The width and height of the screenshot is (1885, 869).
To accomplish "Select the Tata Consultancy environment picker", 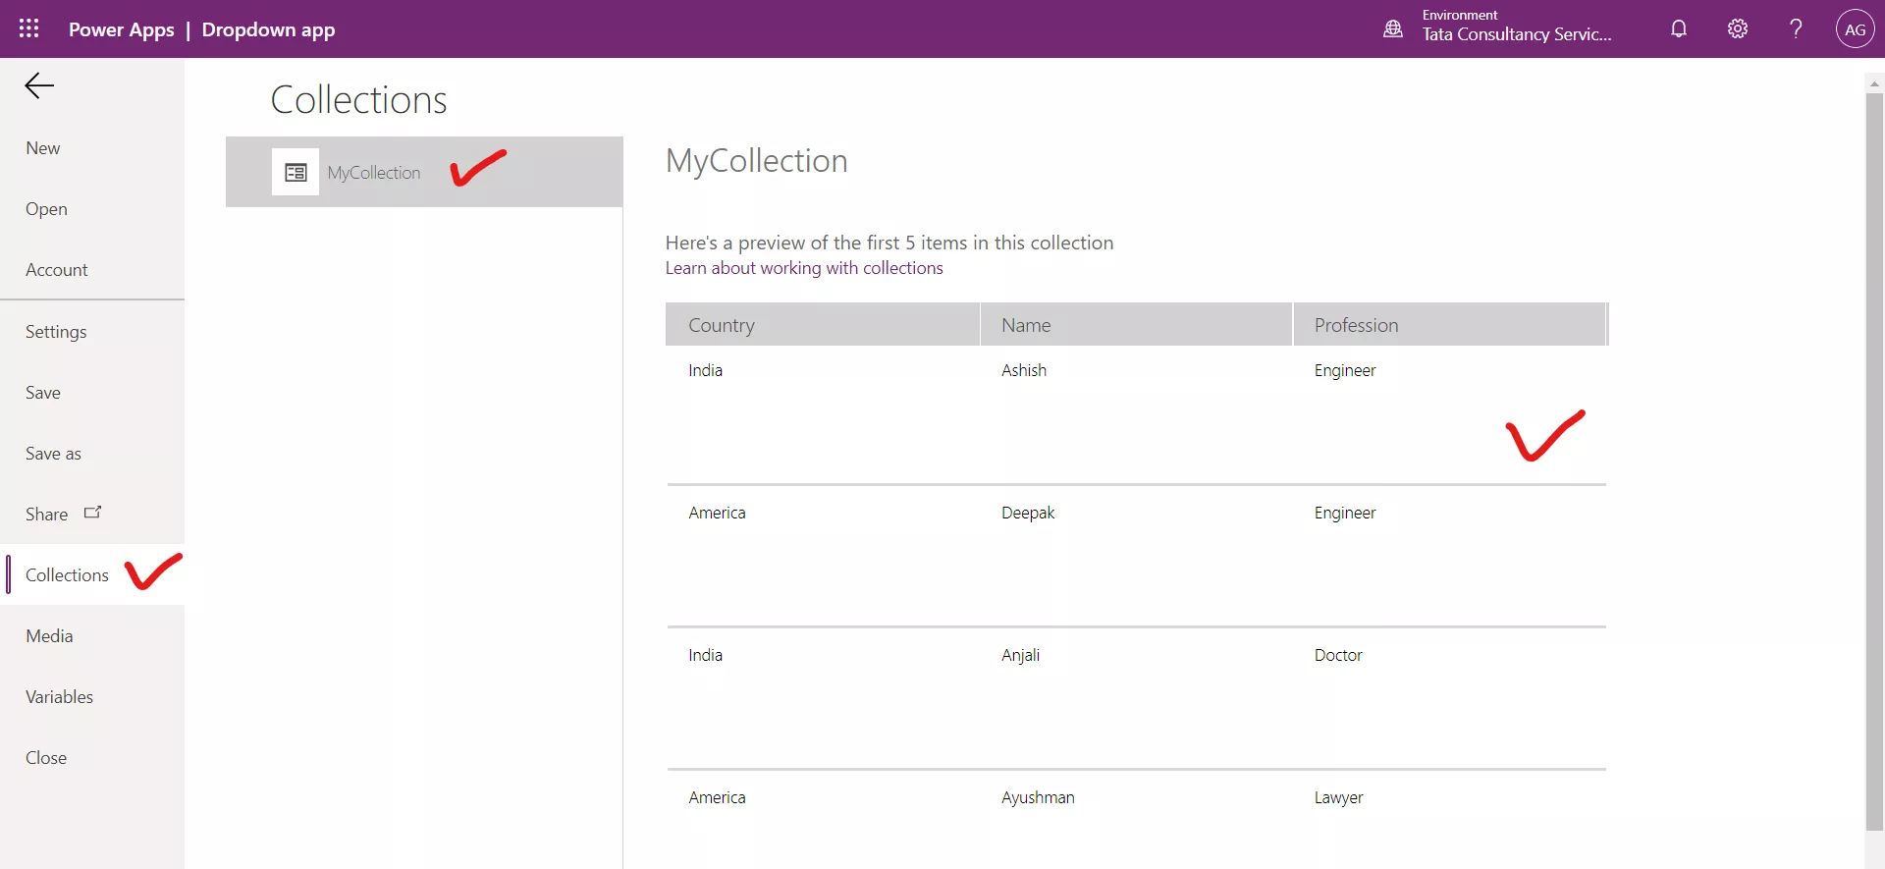I will 1517,28.
